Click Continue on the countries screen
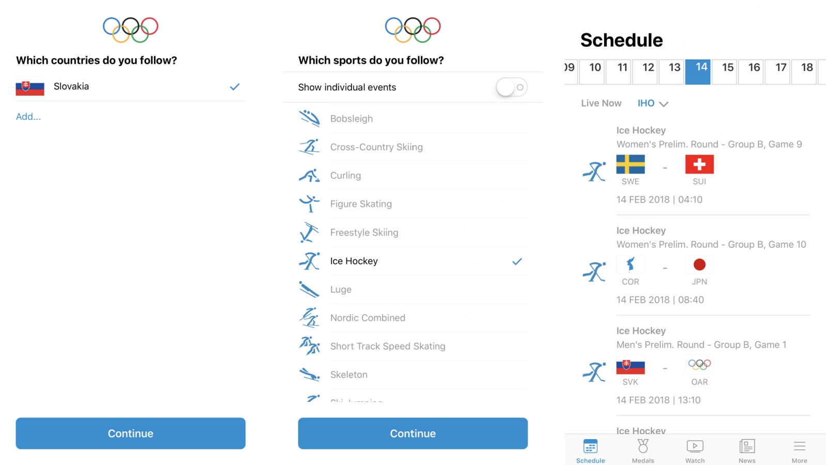Image resolution: width=826 pixels, height=465 pixels. 131,433
